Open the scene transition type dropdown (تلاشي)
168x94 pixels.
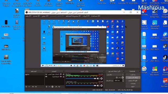coord(115,75)
